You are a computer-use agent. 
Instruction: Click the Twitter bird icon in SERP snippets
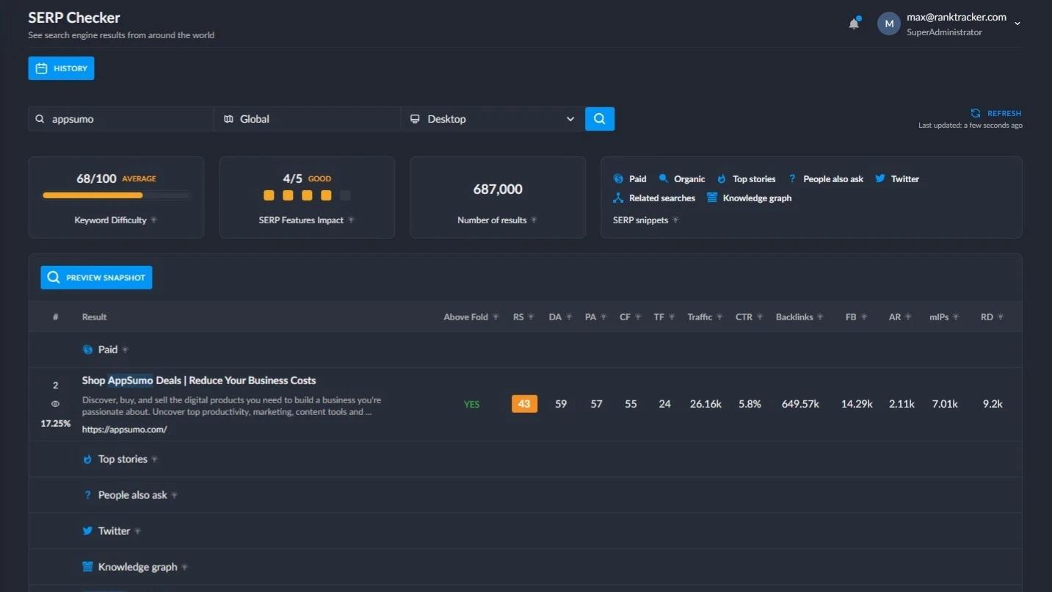pos(880,178)
